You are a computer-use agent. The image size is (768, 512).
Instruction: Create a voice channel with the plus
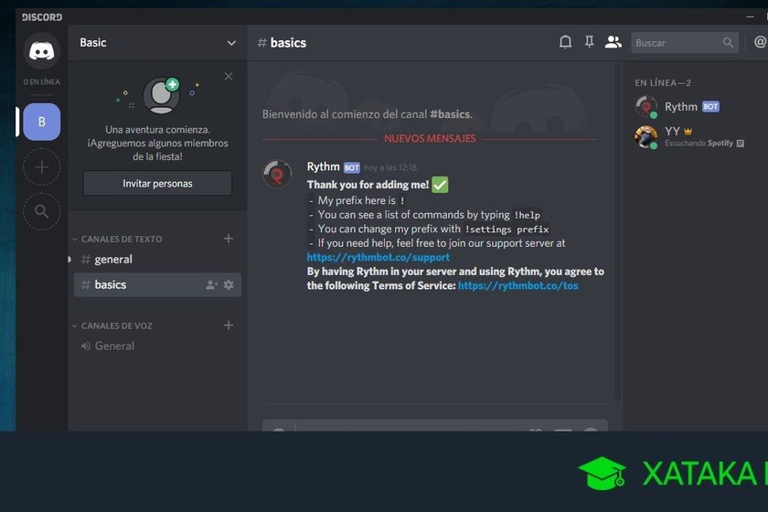229,325
